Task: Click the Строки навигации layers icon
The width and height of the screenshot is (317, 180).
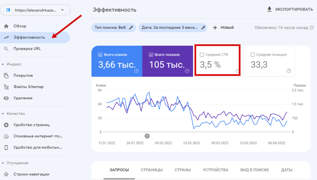Action: 6,174
